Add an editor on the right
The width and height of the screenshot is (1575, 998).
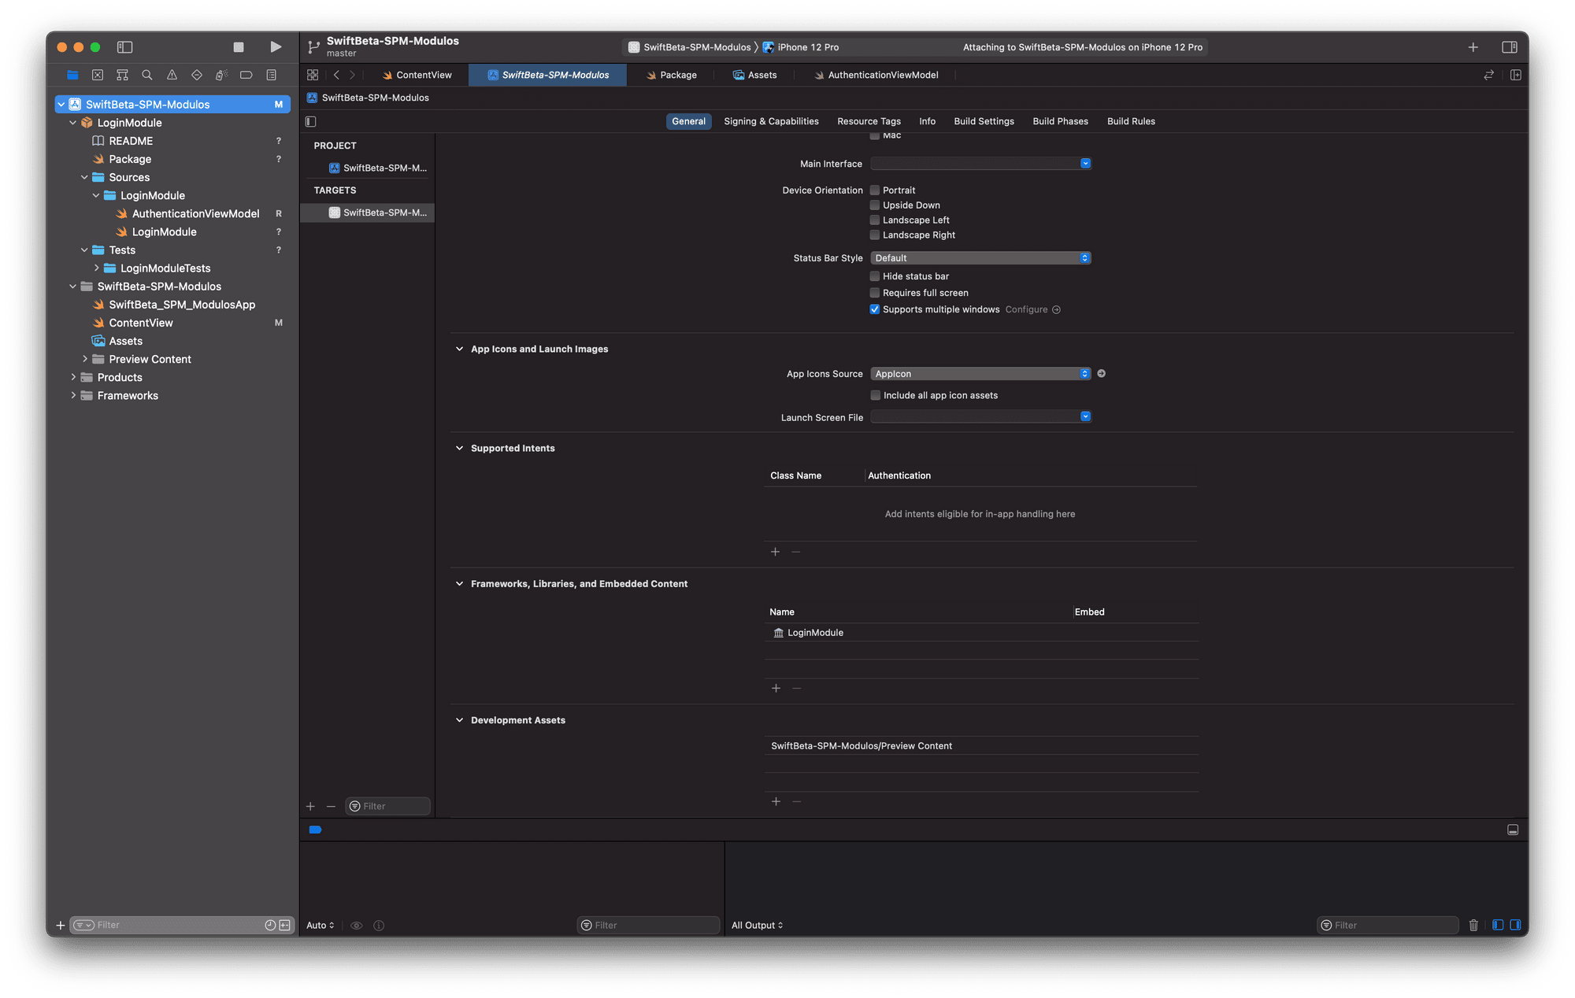[1516, 75]
